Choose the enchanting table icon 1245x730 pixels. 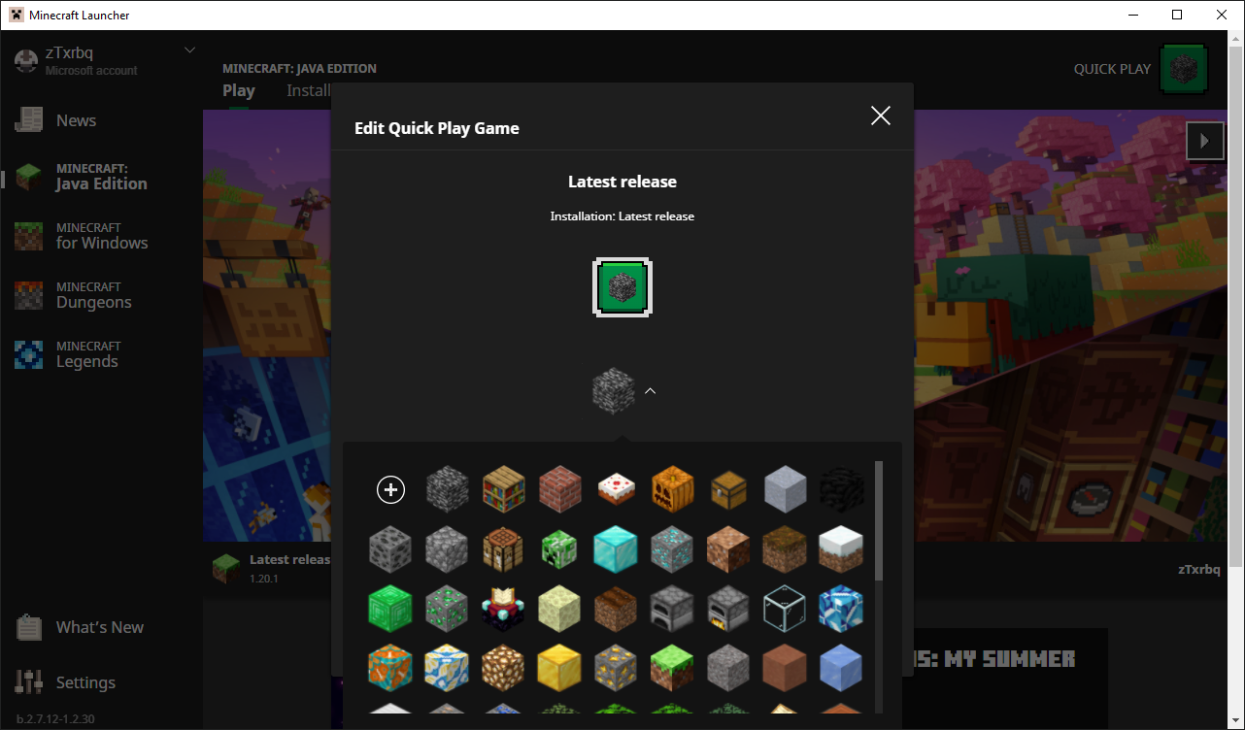[x=504, y=609]
